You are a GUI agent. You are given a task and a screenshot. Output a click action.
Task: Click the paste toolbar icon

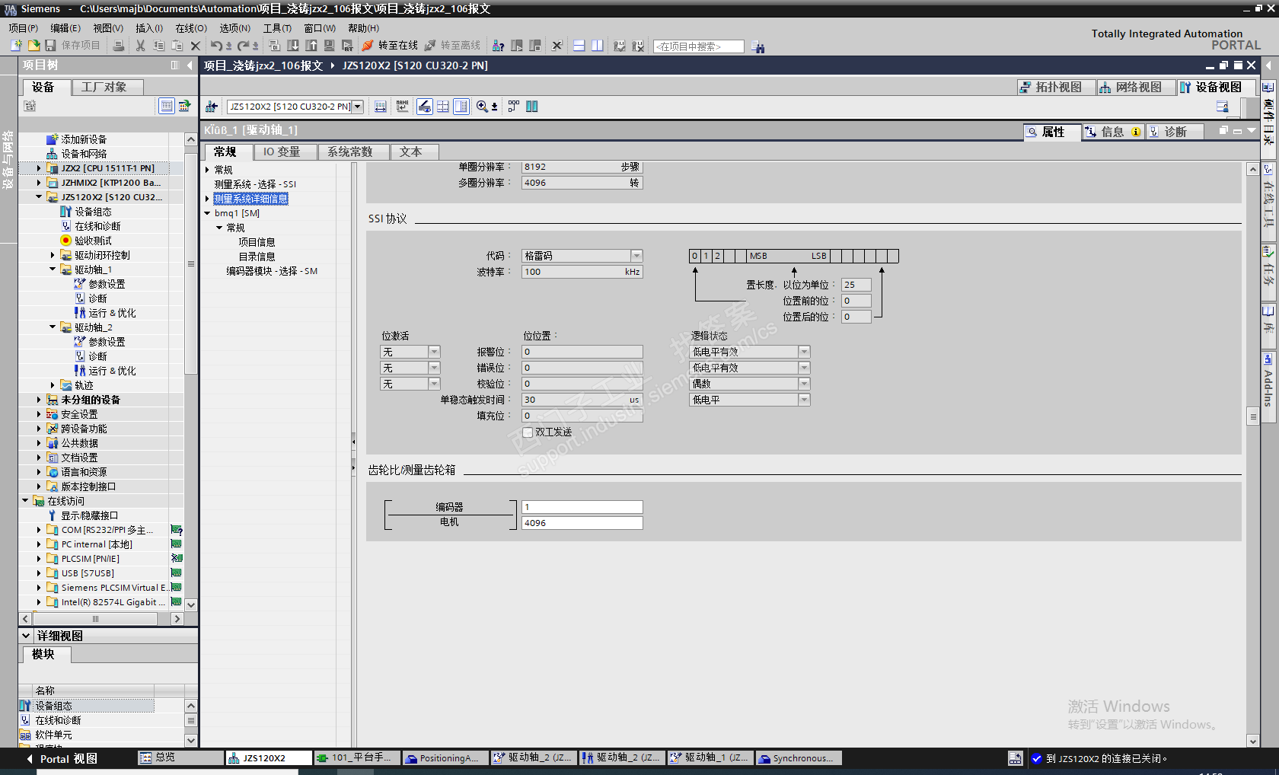[x=177, y=46]
